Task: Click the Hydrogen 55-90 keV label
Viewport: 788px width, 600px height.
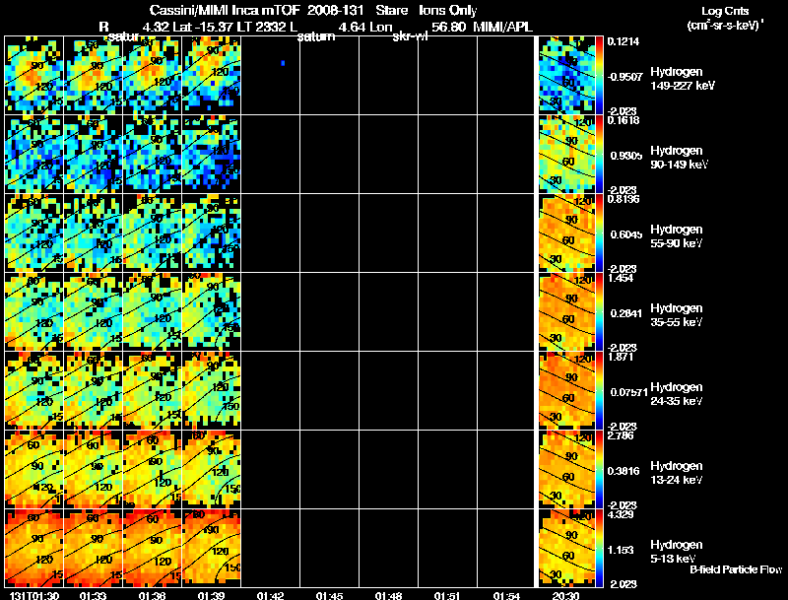Action: (677, 236)
